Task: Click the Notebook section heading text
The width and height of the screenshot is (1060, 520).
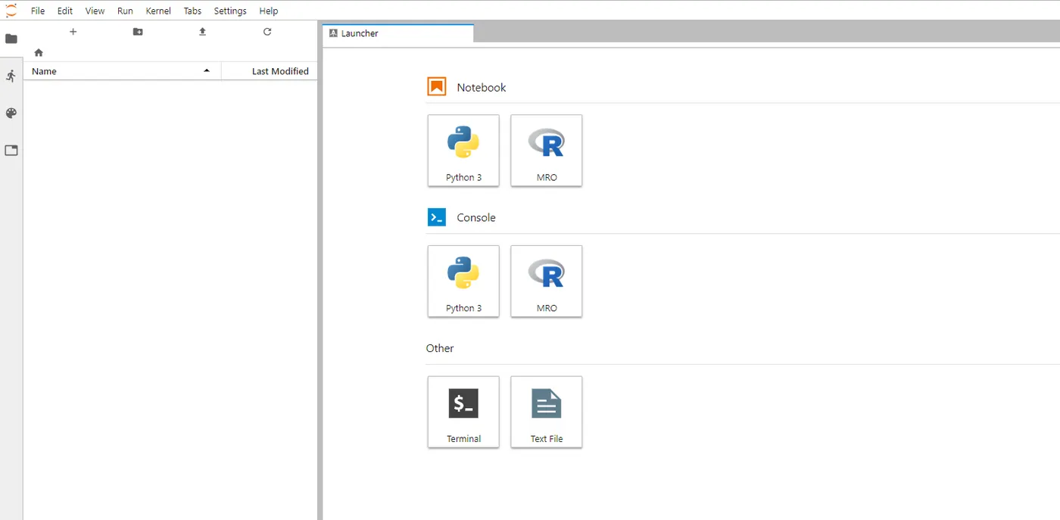Action: [x=482, y=88]
